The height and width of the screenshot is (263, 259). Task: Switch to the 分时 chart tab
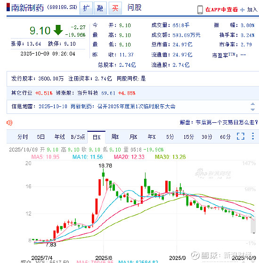23,137
